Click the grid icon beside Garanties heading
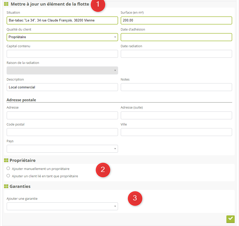This screenshot has height=226, width=239. click(x=6, y=186)
